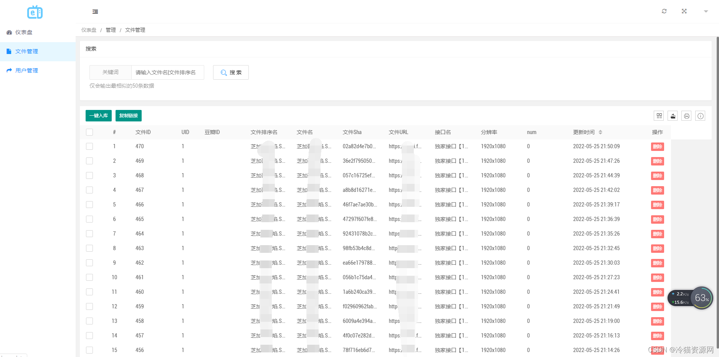Click the timestamp 2022-05-25 21:50:09
The width and height of the screenshot is (719, 357).
point(596,146)
